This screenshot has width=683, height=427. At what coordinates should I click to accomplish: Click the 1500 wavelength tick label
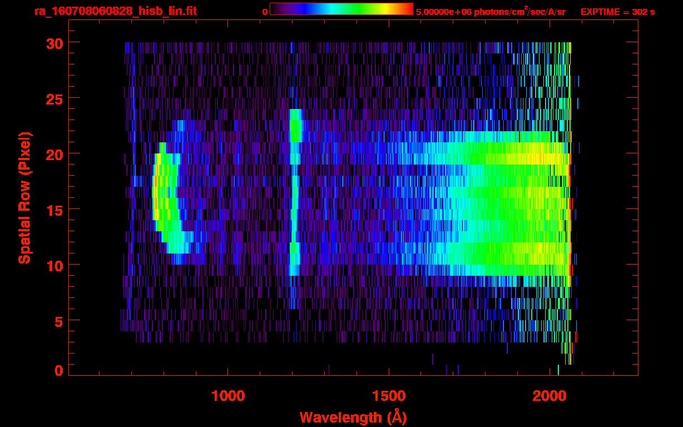coord(389,395)
